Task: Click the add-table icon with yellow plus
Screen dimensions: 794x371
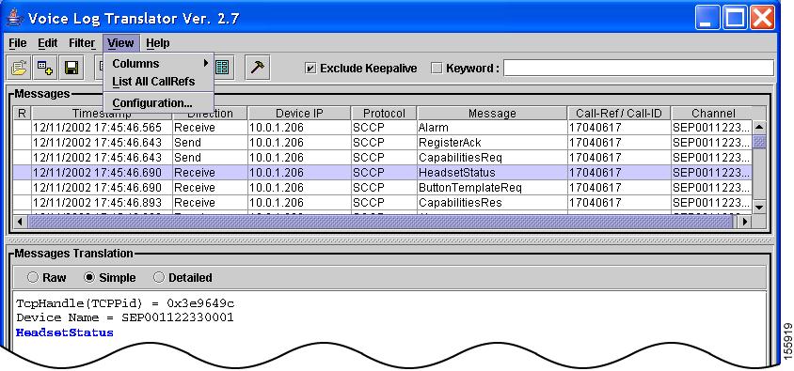Action: tap(45, 68)
